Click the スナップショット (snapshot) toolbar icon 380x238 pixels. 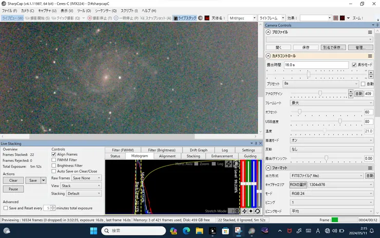(142, 18)
